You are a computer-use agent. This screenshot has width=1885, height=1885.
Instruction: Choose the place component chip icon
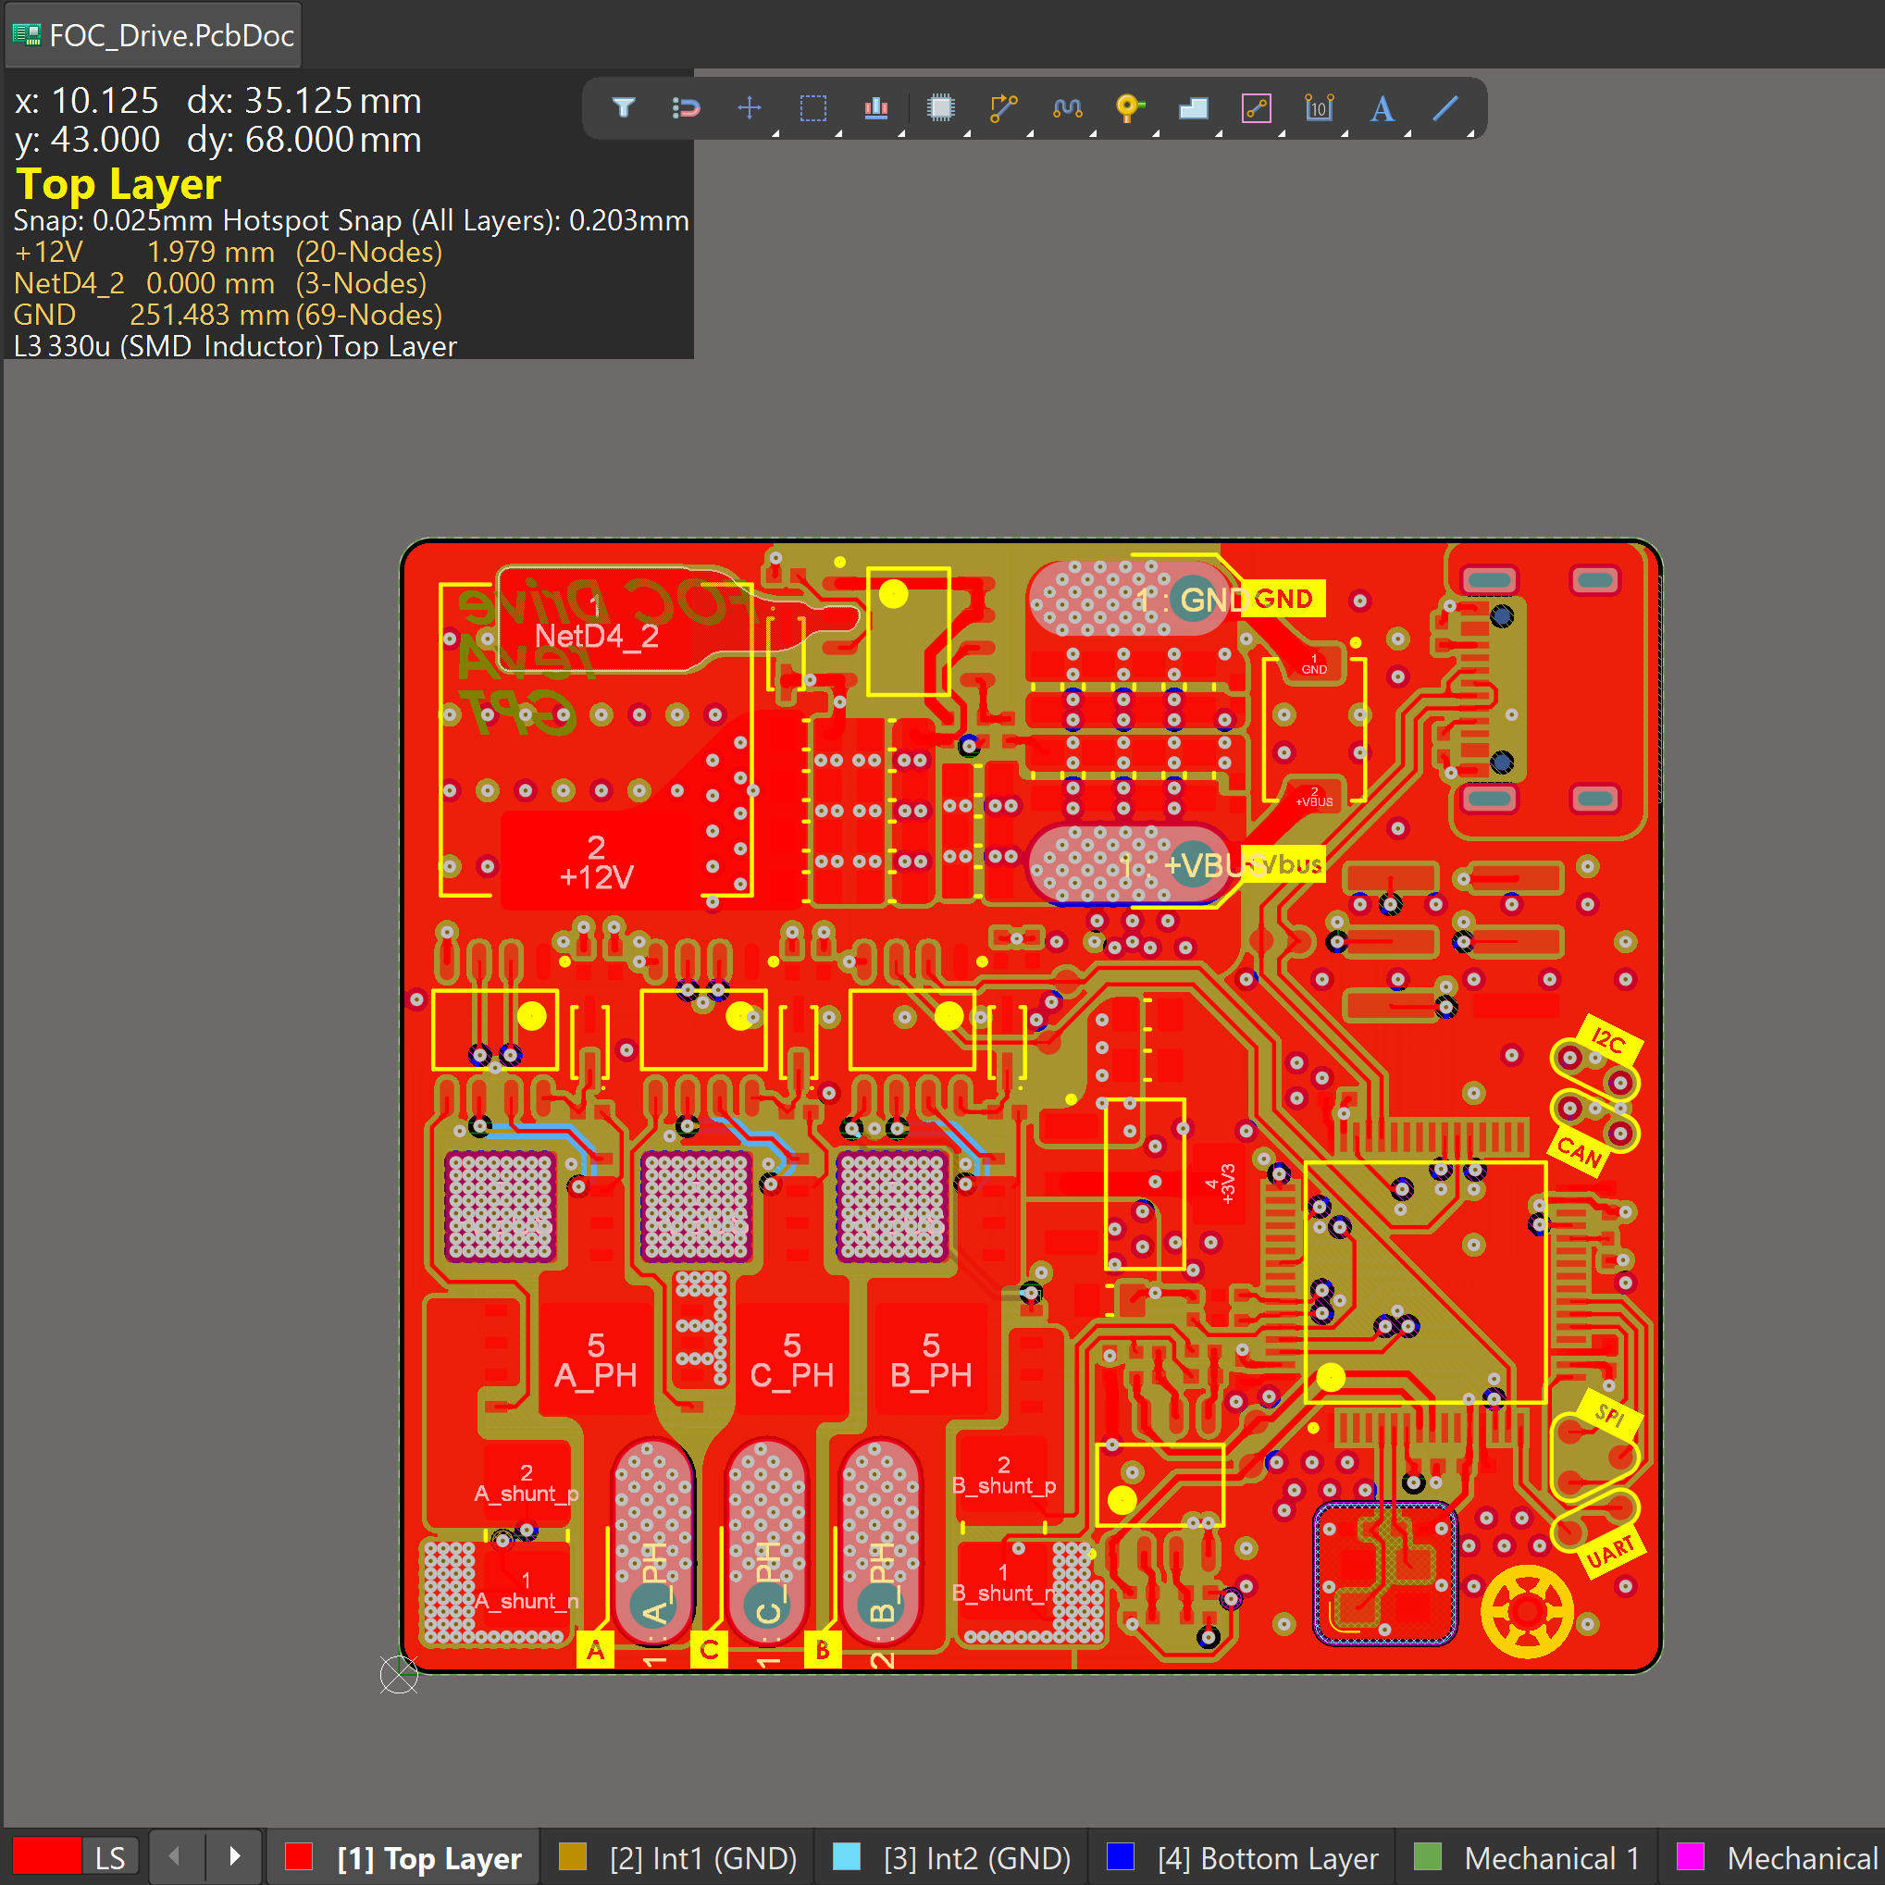[x=940, y=107]
